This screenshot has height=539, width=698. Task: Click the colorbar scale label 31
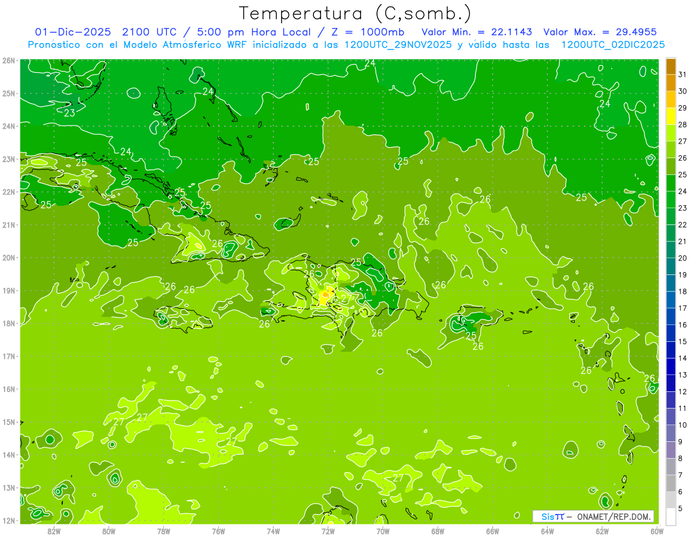(x=682, y=74)
